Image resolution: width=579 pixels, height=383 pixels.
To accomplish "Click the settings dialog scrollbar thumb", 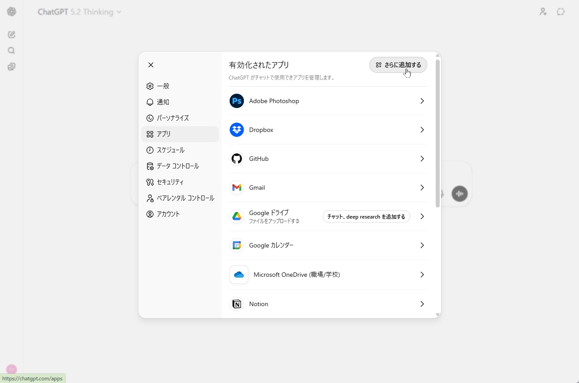I will pyautogui.click(x=437, y=133).
